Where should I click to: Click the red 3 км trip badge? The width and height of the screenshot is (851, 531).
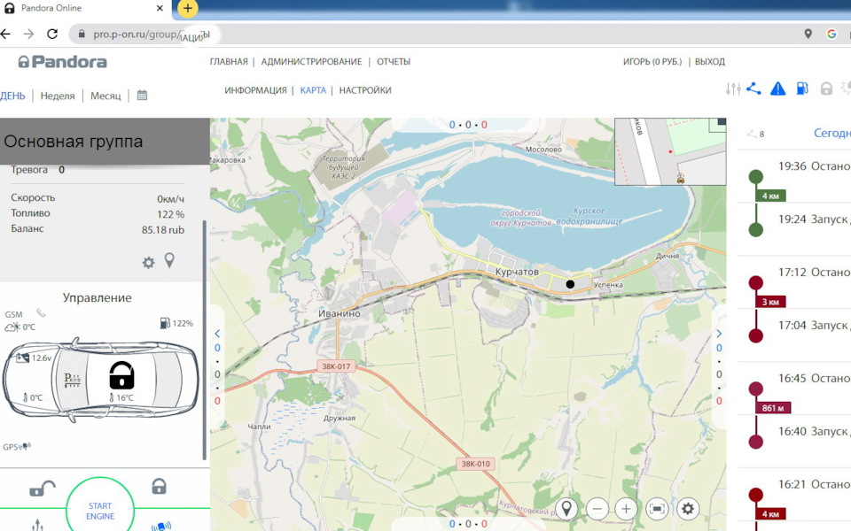[770, 302]
